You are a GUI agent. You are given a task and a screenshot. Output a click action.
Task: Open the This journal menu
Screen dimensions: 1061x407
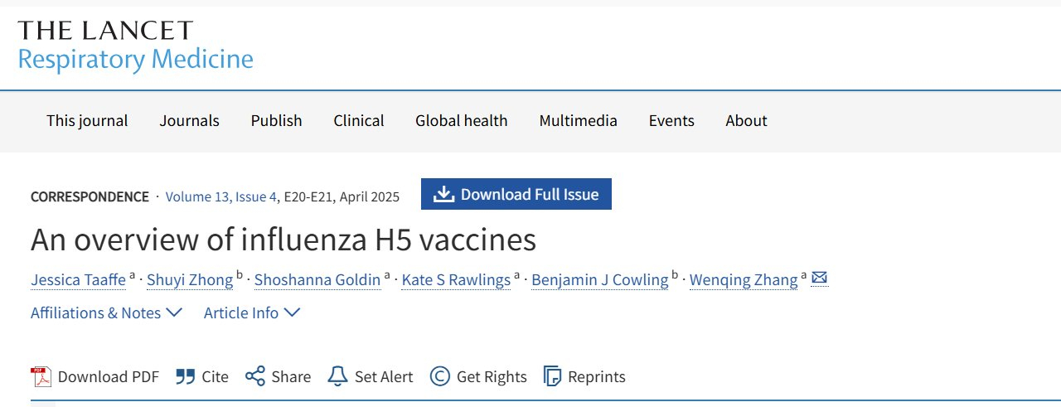pyautogui.click(x=87, y=121)
